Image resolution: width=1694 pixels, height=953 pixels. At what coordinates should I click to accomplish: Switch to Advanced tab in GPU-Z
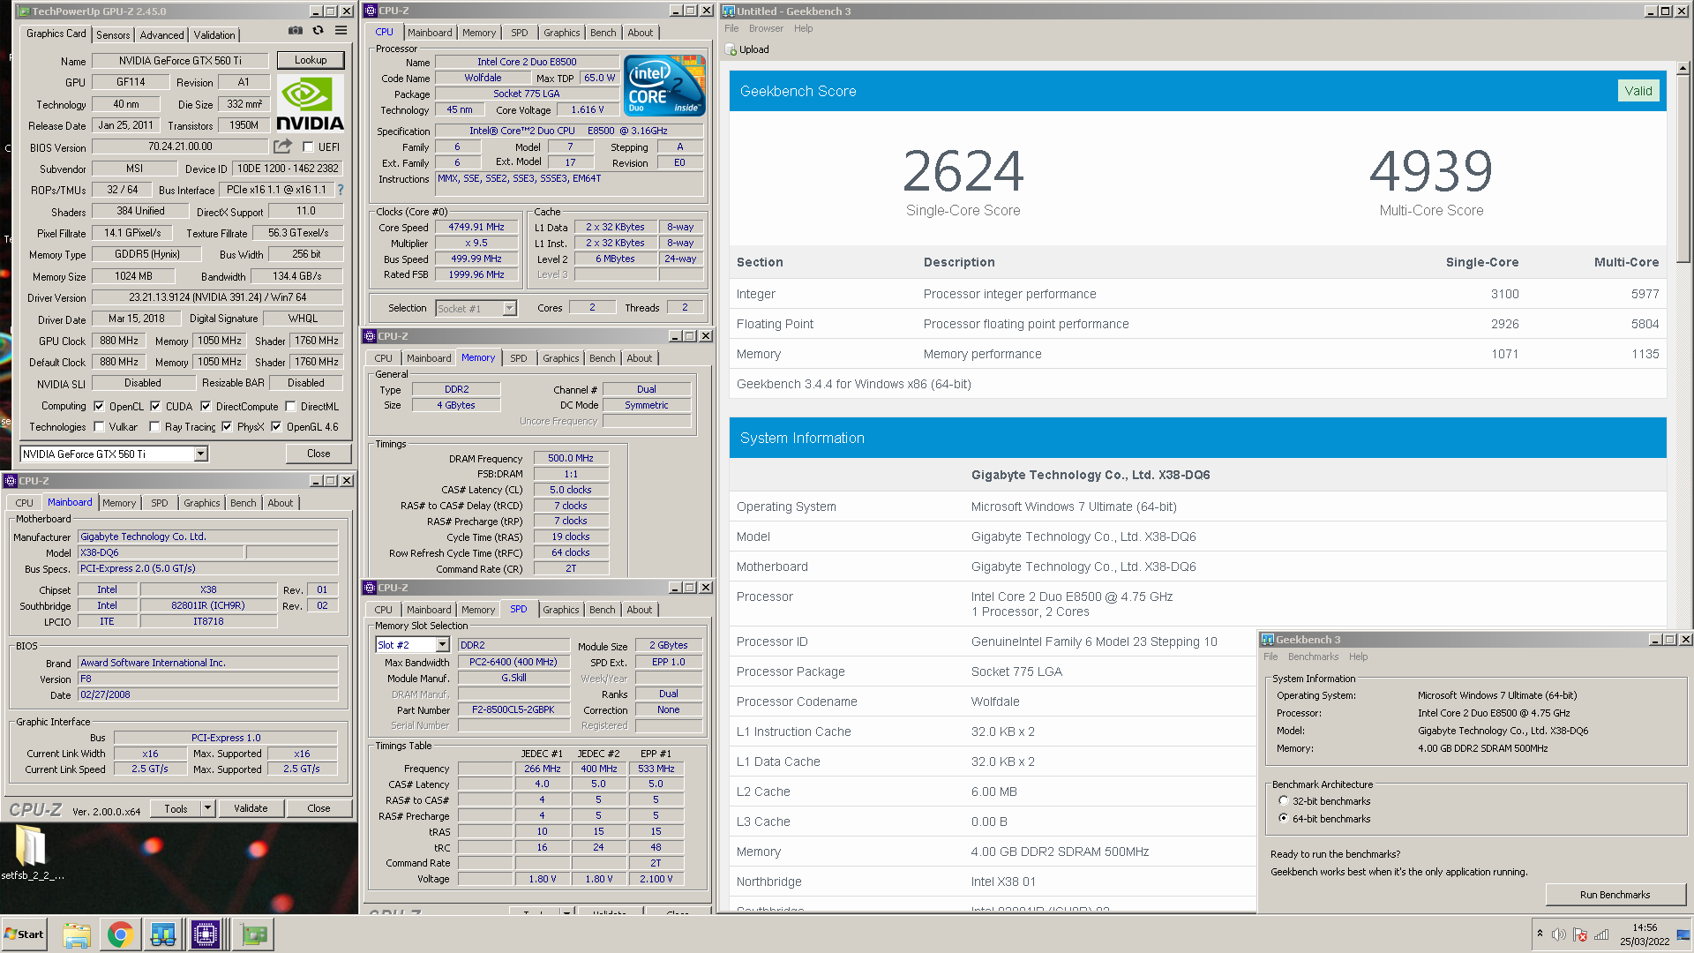(x=162, y=35)
